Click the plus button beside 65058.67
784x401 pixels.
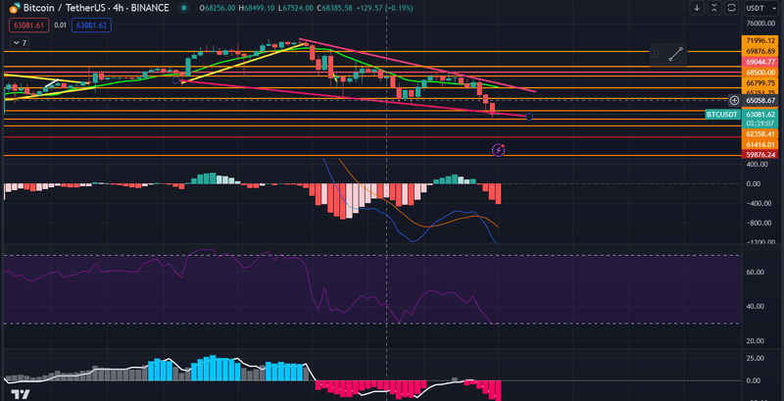734,101
